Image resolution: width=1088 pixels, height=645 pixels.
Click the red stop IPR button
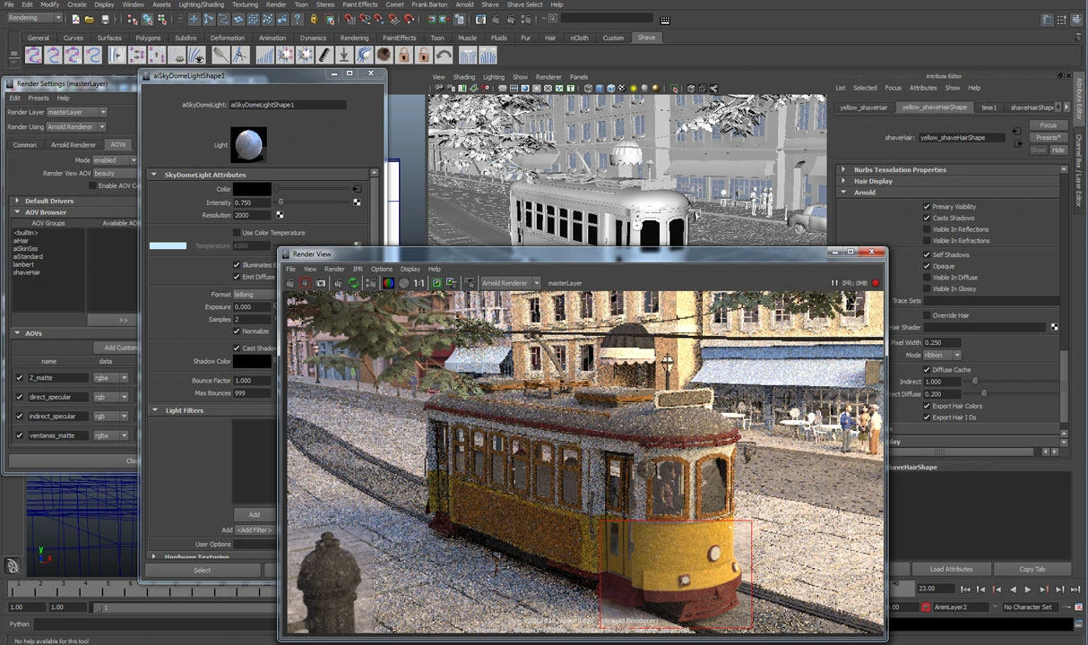876,283
